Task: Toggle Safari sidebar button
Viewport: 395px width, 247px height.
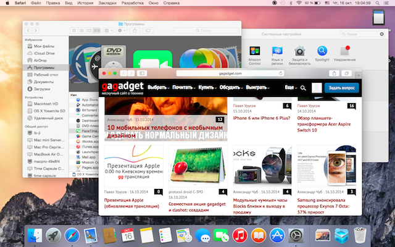Action: pyautogui.click(x=142, y=73)
